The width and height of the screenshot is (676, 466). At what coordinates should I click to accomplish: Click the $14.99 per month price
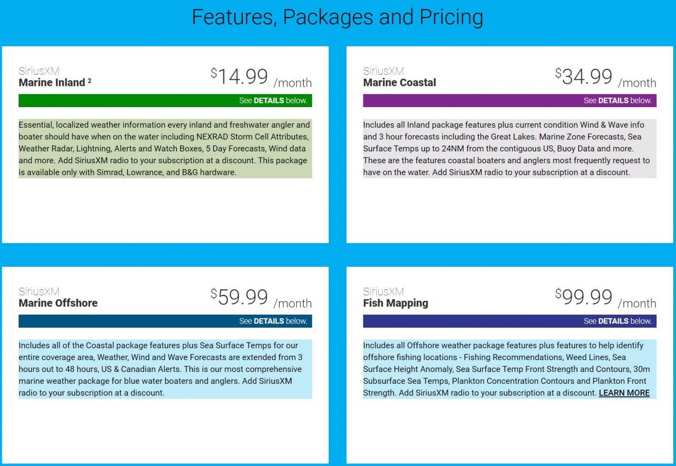point(261,77)
